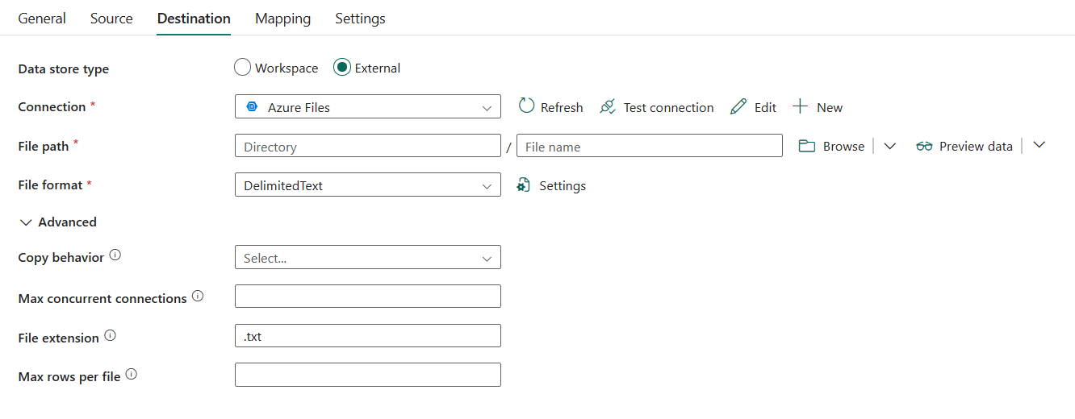Click the Refresh connection icon
This screenshot has height=419, width=1075.
coord(526,106)
